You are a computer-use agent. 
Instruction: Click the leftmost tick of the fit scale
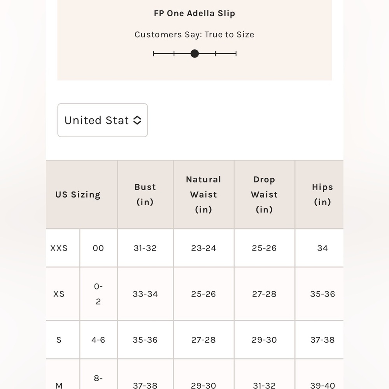pyautogui.click(x=154, y=54)
